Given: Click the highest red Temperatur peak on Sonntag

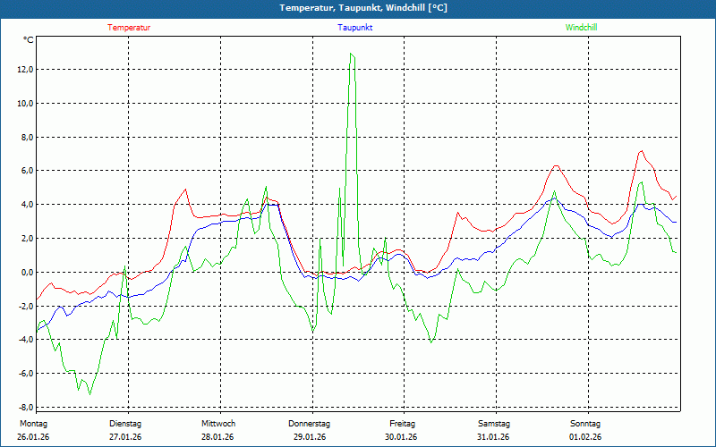Looking at the screenshot, I should point(641,151).
